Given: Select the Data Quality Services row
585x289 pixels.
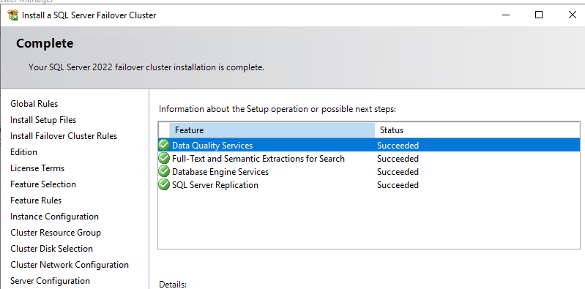Looking at the screenshot, I should (369, 145).
